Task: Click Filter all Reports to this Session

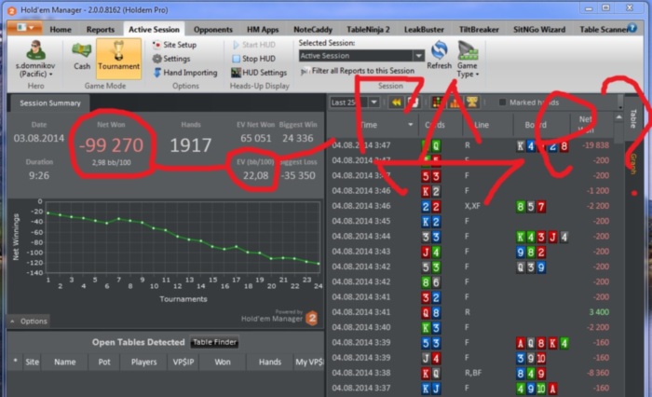Action: [358, 71]
